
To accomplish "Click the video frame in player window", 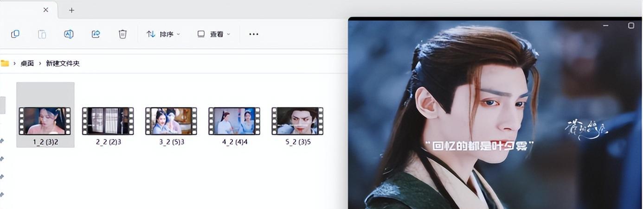I will coord(495,114).
